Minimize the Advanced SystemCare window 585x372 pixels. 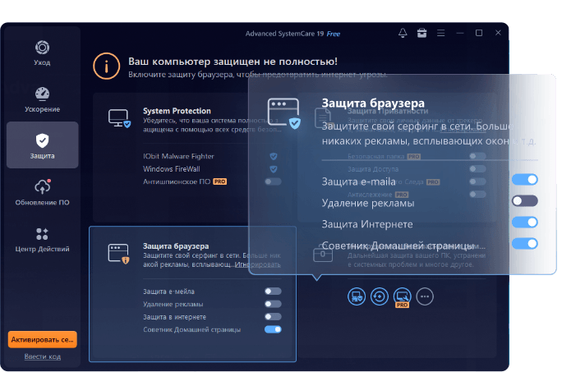(x=460, y=33)
